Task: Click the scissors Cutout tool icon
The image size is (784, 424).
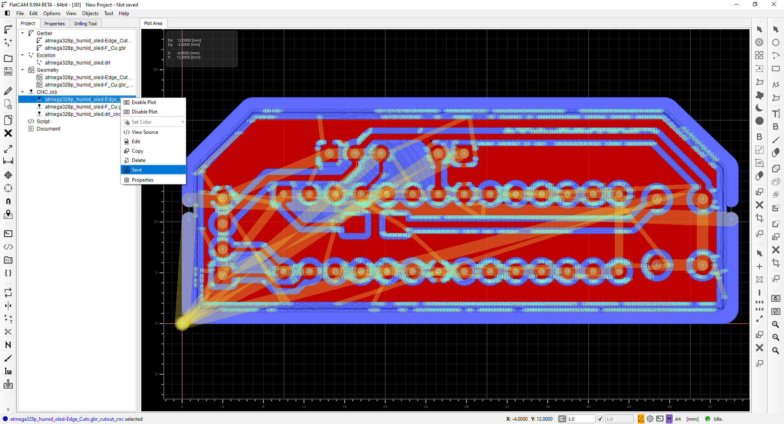Action: point(8,332)
